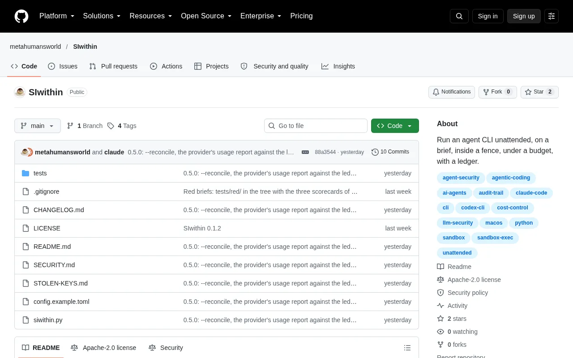Switch to the Projects tab
The height and width of the screenshot is (358, 573).
click(x=211, y=66)
